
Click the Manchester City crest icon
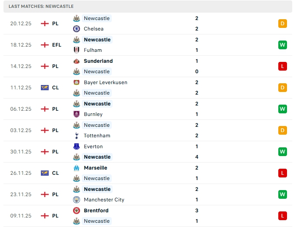click(x=77, y=200)
